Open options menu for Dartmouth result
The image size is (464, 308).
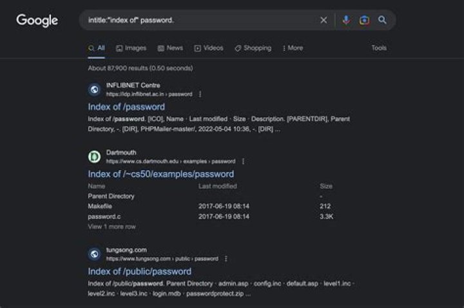coord(243,161)
